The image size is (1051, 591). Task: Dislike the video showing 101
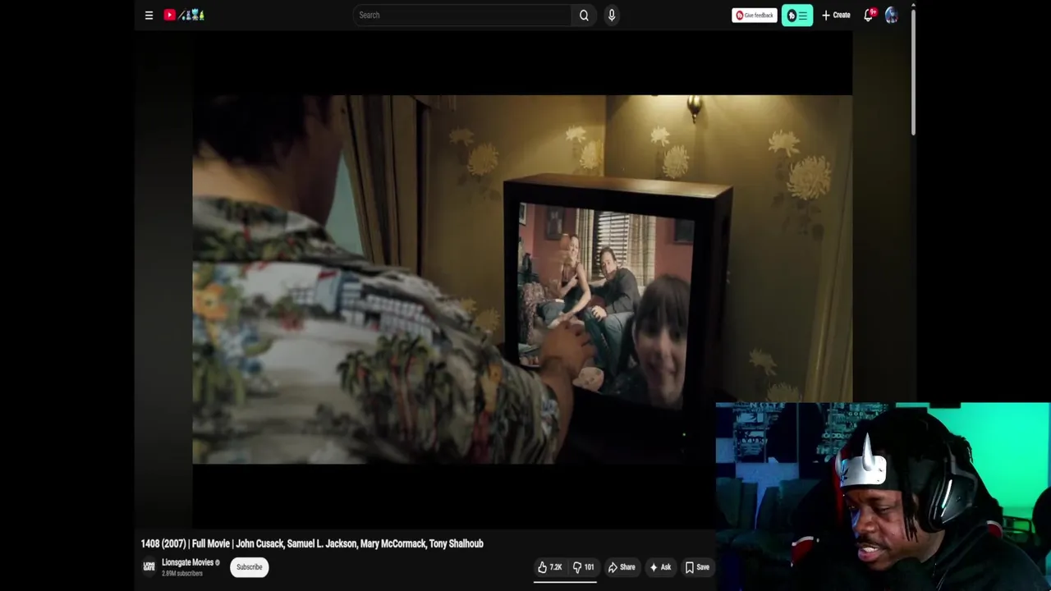point(583,567)
